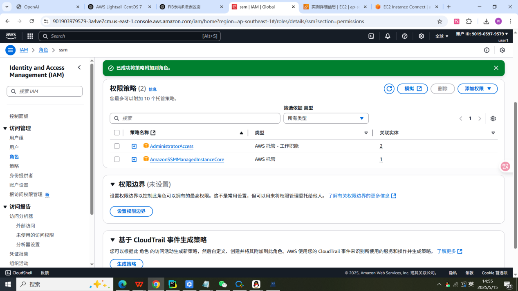
Task: Open the AdministratorAccess policy link
Action: coord(171,146)
